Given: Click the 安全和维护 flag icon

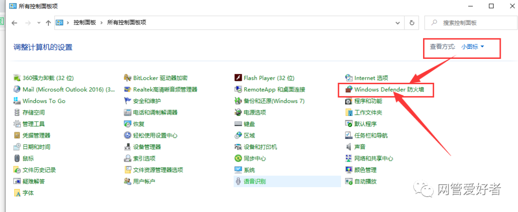Looking at the screenshot, I should [128, 101].
